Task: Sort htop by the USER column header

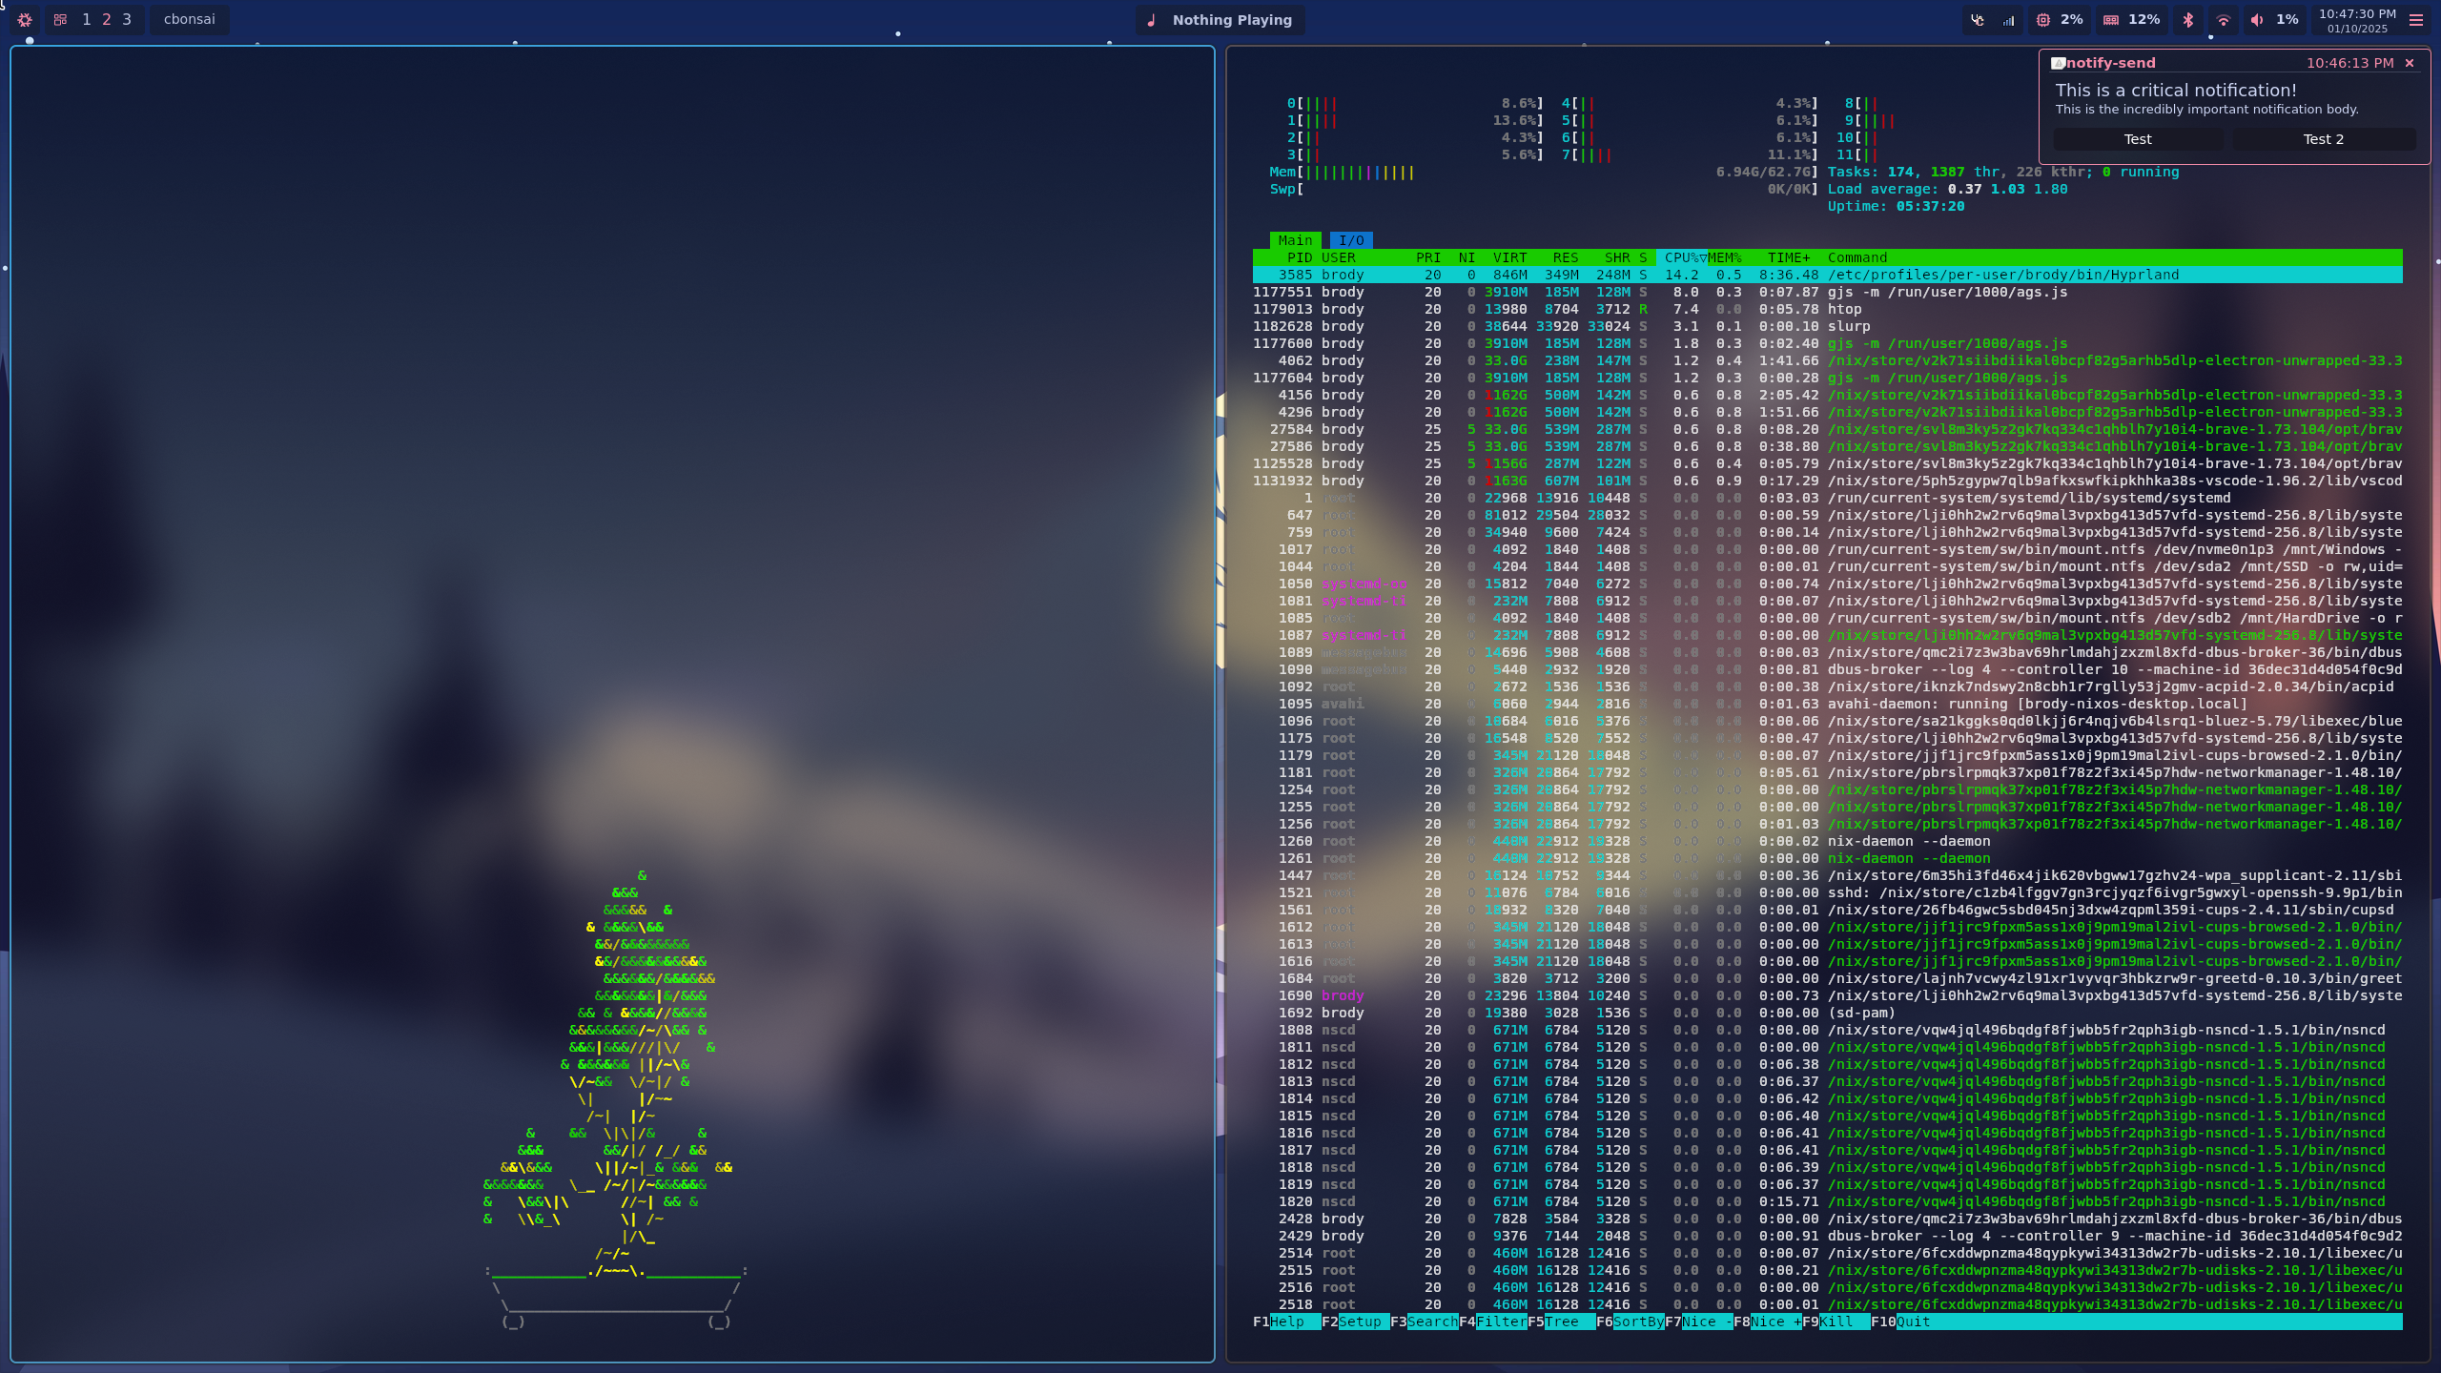Action: tap(1338, 257)
